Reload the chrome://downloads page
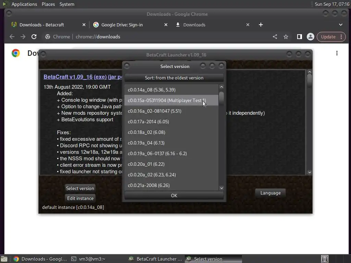The width and height of the screenshot is (351, 263). coord(34,37)
